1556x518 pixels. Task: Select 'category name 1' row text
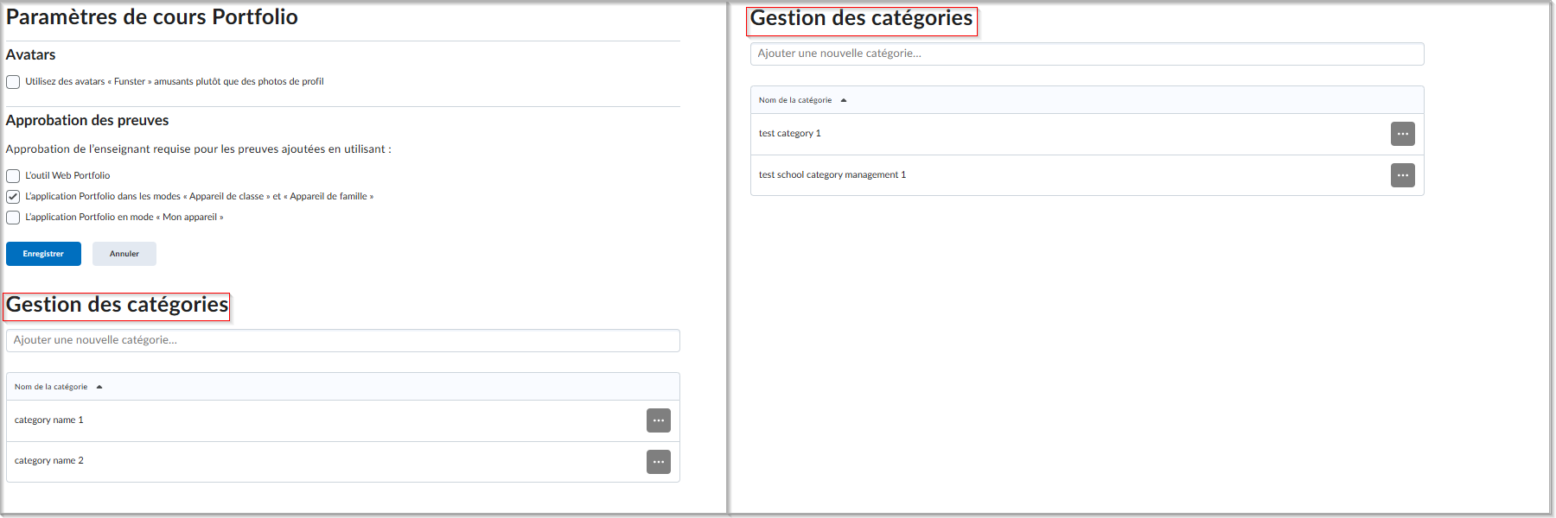click(49, 420)
